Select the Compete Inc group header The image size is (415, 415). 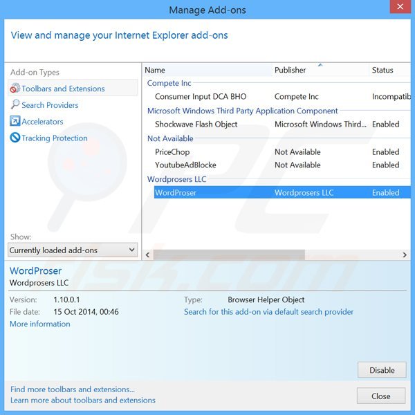(x=169, y=83)
